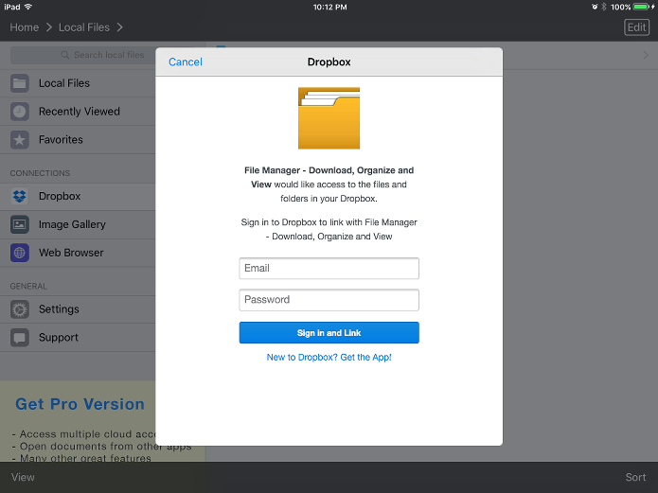Select the Web Browser label
The width and height of the screenshot is (658, 493).
tap(71, 253)
